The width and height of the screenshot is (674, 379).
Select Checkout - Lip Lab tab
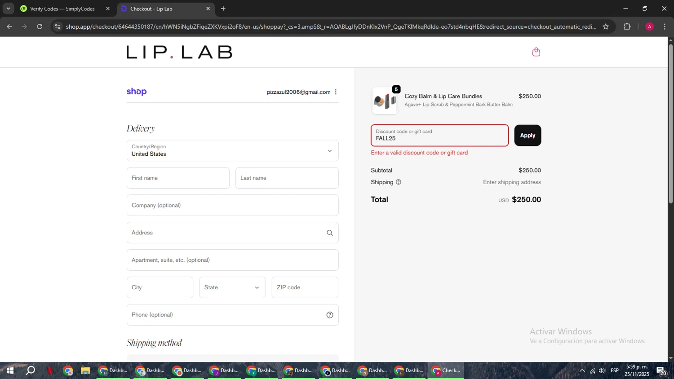(165, 9)
